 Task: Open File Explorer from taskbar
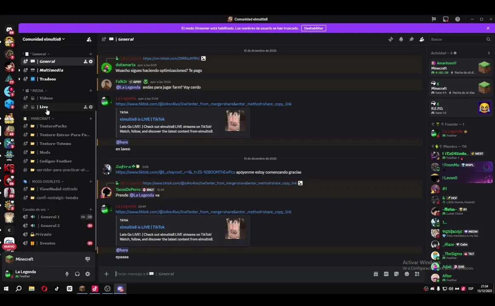pyautogui.click(x=31, y=288)
